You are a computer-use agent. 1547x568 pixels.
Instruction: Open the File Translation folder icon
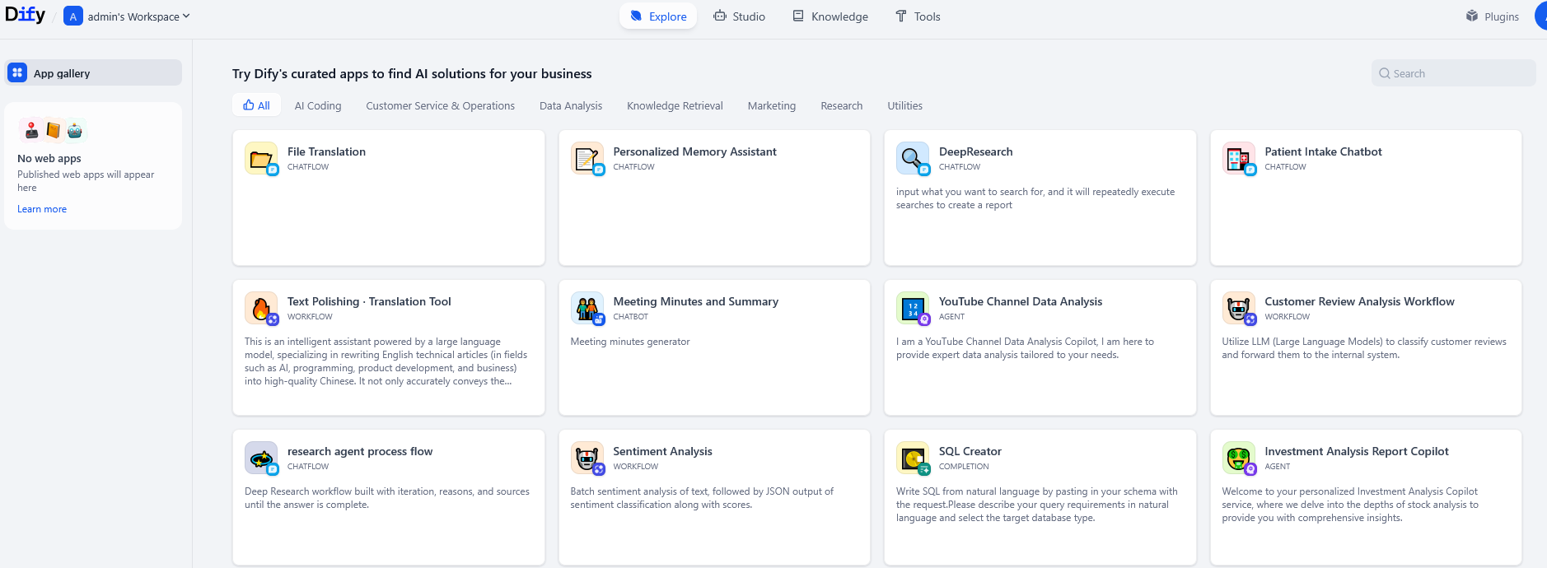click(260, 158)
